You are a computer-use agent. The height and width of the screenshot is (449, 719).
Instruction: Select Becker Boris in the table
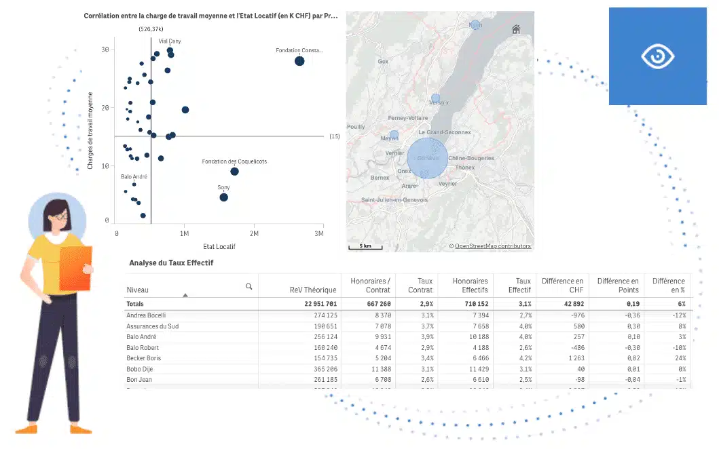coord(144,358)
